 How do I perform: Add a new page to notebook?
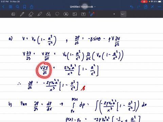pos(145,7)
